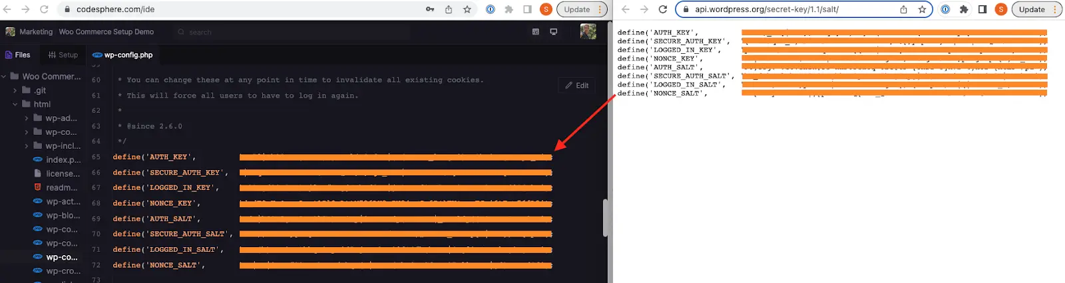
Task: Open the Codesphere terminal/monitor icon in header
Action: click(x=553, y=32)
